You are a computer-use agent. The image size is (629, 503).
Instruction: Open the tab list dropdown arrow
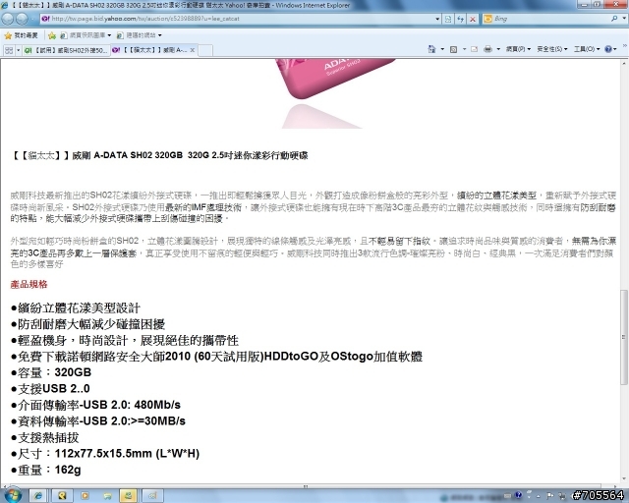click(18, 50)
